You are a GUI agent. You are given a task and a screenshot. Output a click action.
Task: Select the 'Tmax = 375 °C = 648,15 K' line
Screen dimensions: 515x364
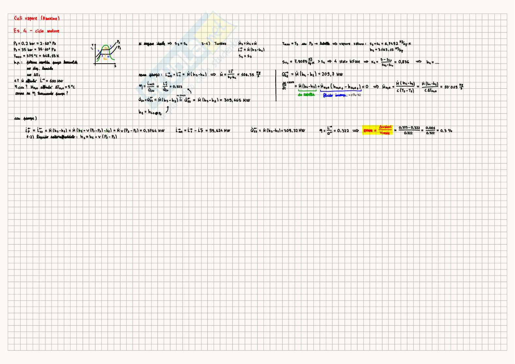(x=37, y=56)
